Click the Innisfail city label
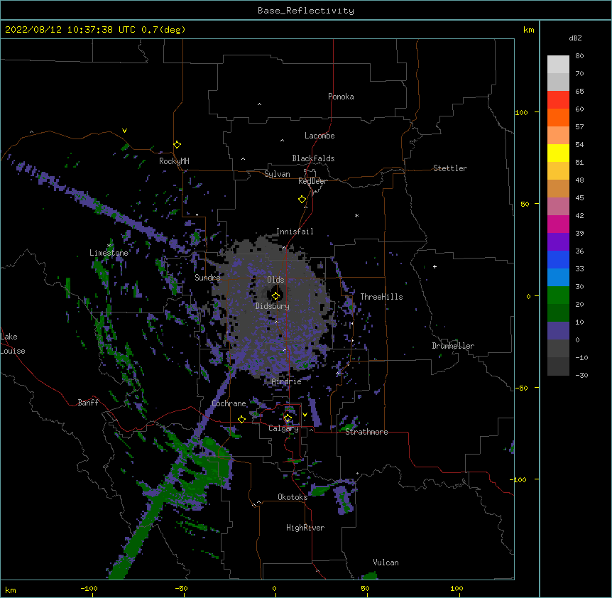 [x=295, y=232]
